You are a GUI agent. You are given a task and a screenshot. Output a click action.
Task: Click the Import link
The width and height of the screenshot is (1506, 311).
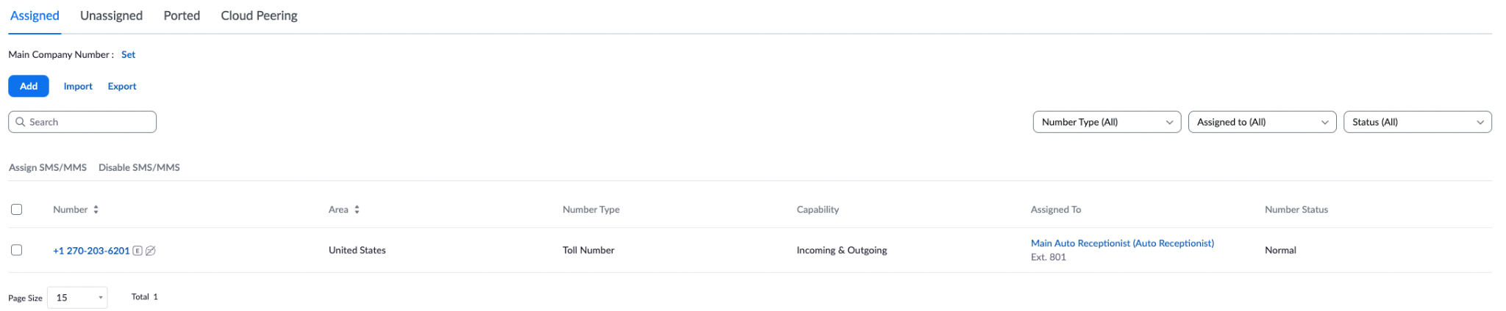click(78, 86)
